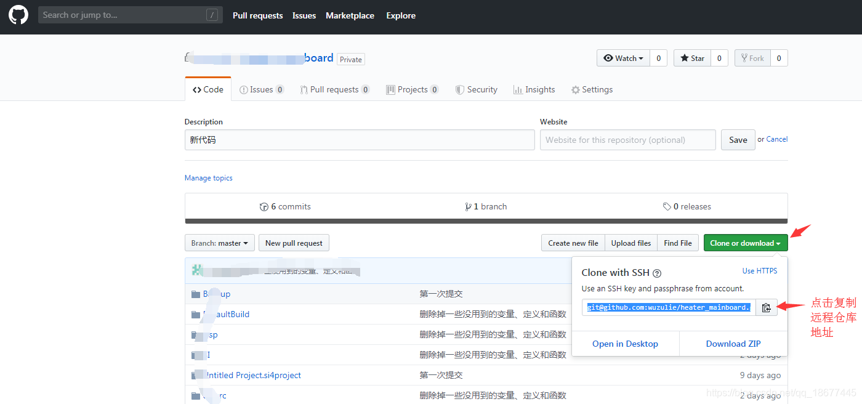
Task: Open Explore in header navigation
Action: 401,15
